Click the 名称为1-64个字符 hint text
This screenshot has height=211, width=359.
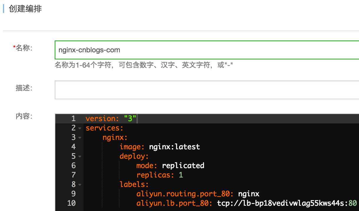(144, 65)
